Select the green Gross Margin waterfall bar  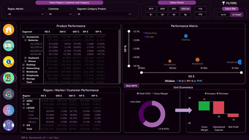[x=204, y=106]
